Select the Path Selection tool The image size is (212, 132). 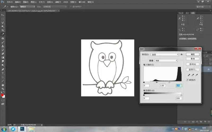click(x=3, y=77)
